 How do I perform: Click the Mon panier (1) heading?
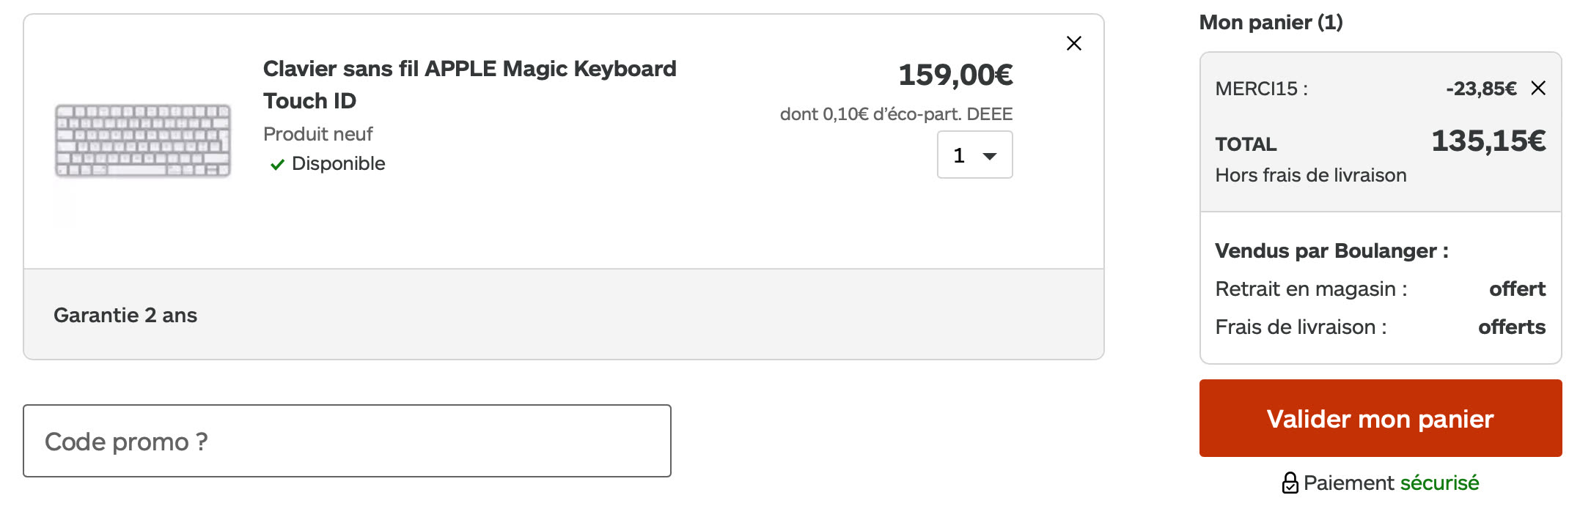coord(1271,23)
